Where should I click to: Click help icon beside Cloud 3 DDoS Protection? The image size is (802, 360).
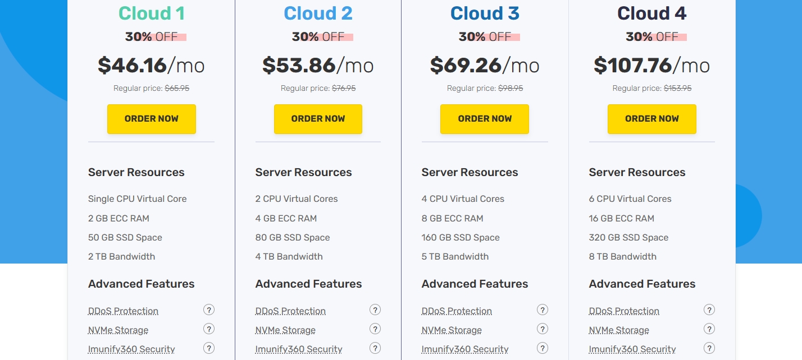543,310
